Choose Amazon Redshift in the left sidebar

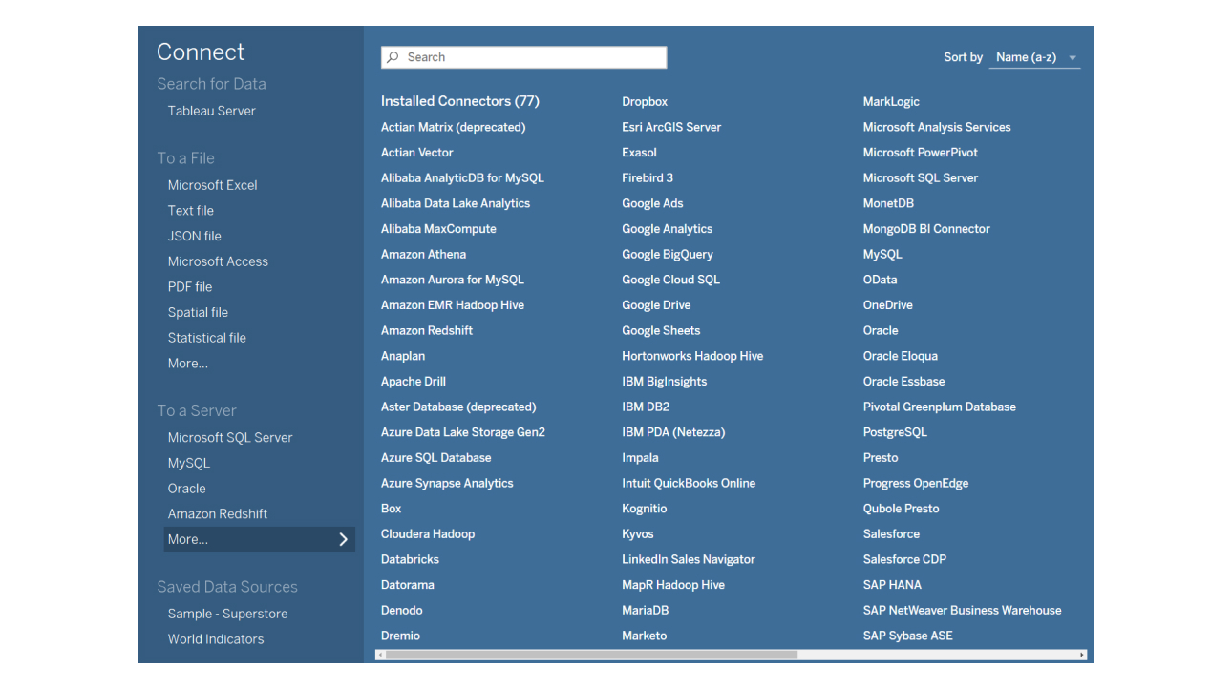pyautogui.click(x=218, y=514)
